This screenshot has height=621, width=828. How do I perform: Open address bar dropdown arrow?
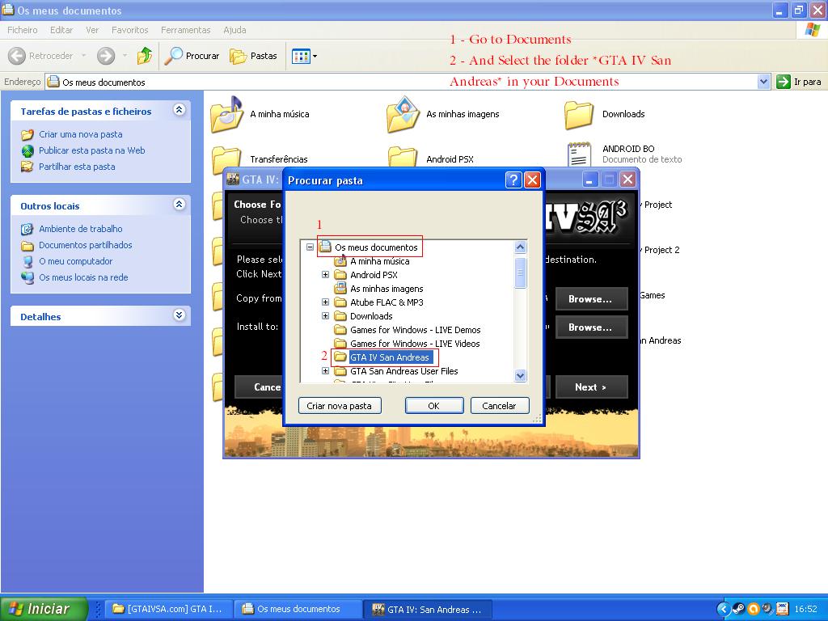(763, 82)
